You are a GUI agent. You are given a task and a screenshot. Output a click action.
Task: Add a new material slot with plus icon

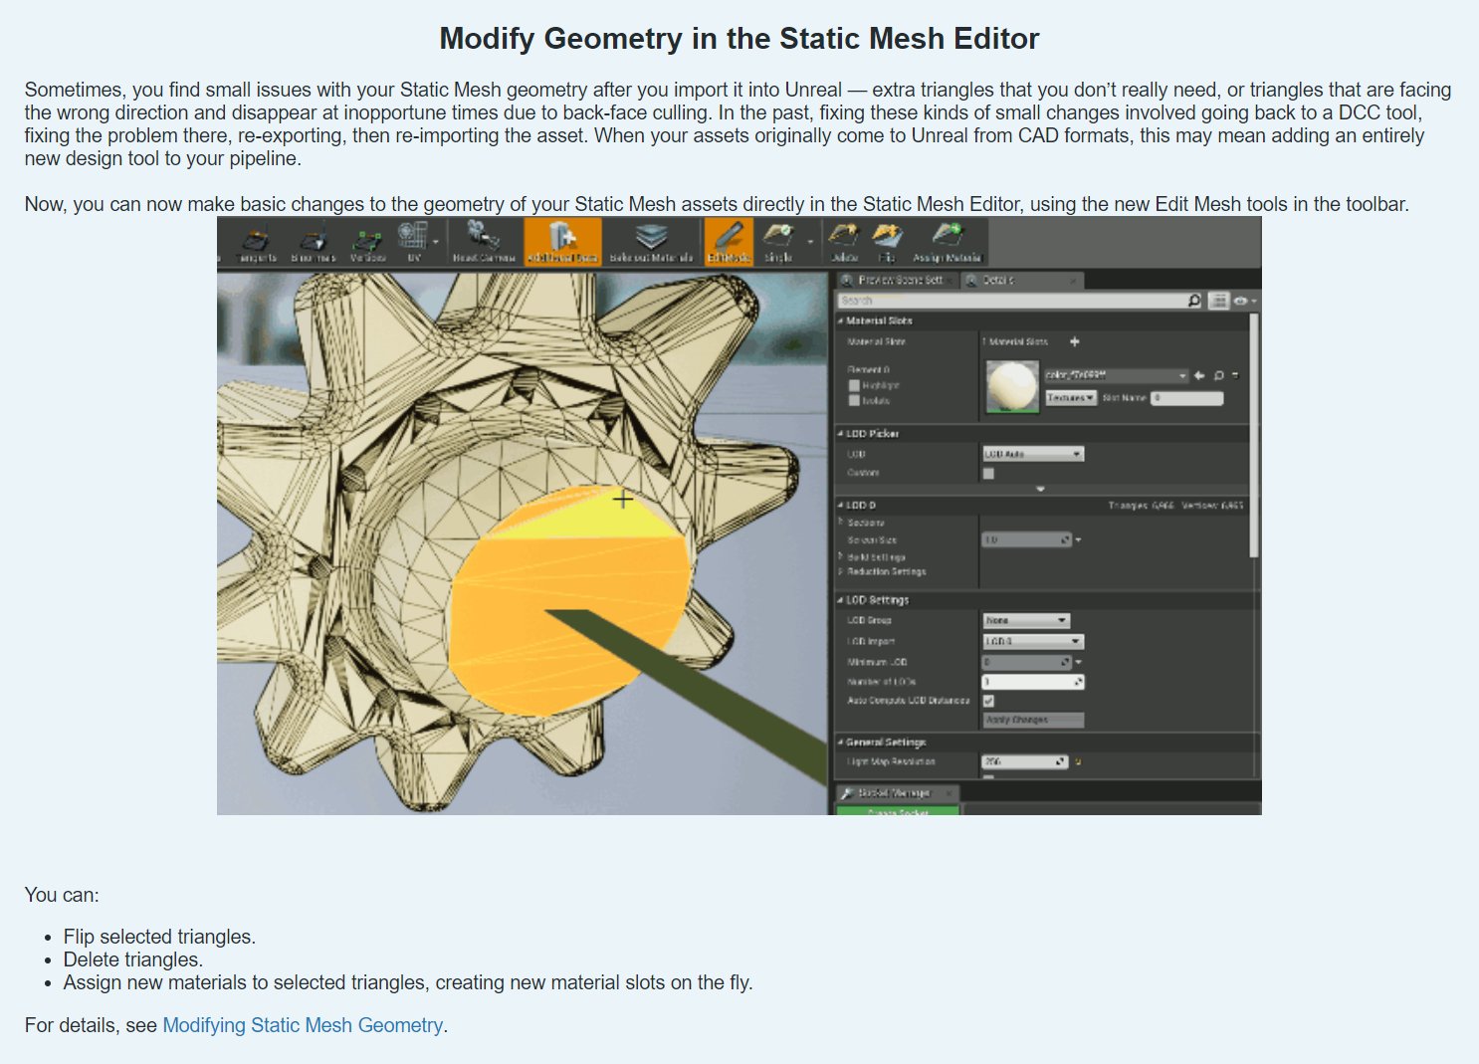click(x=1075, y=341)
